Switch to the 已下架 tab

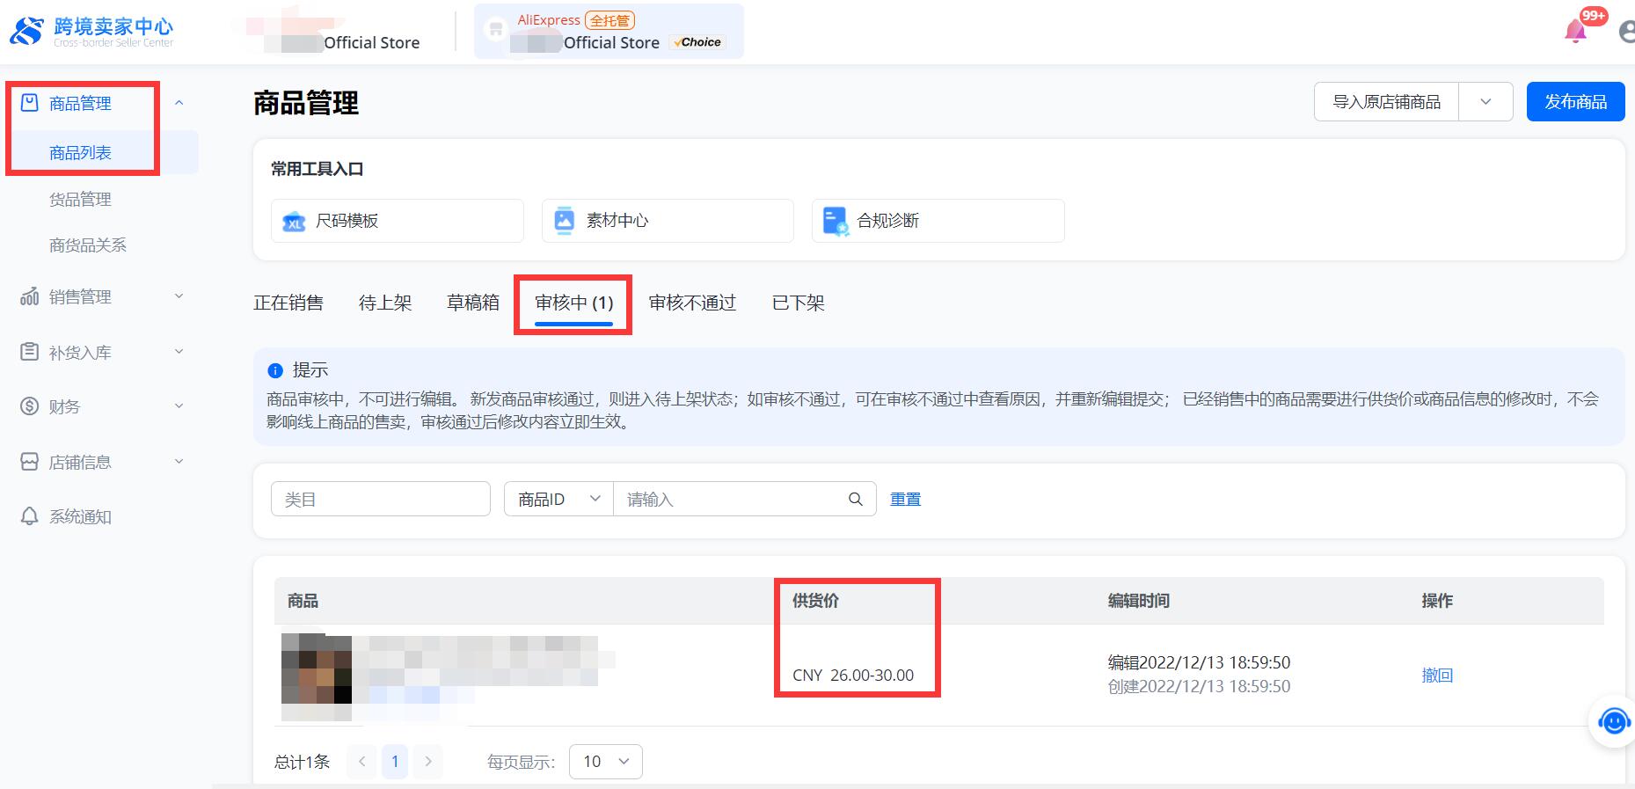[x=798, y=303]
